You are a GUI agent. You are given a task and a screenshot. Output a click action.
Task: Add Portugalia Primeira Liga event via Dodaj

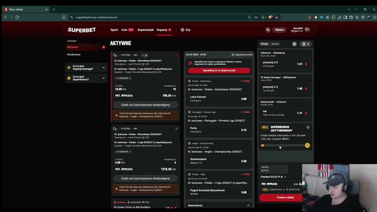tap(245, 112)
